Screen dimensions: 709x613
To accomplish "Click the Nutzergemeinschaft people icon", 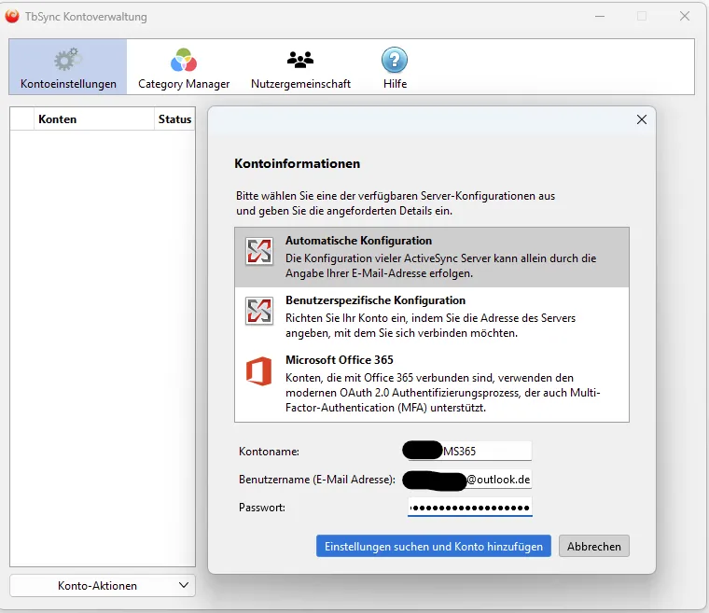I will click(x=300, y=60).
